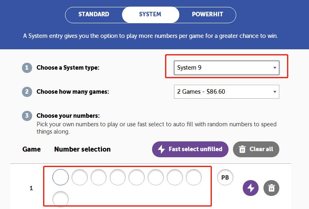Select the sixth number circle in game 1
309x209 pixels.
[x=156, y=177]
